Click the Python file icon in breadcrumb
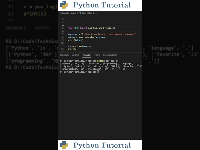200x150 pixels. click(80, 13)
